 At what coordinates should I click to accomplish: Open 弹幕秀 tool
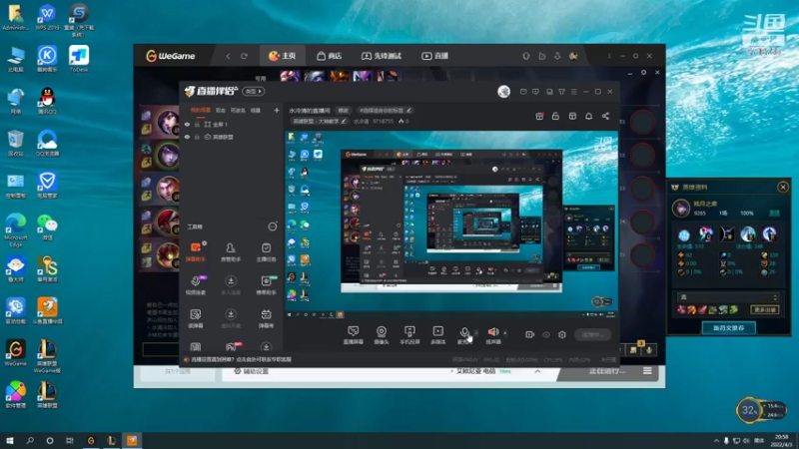coord(266,318)
